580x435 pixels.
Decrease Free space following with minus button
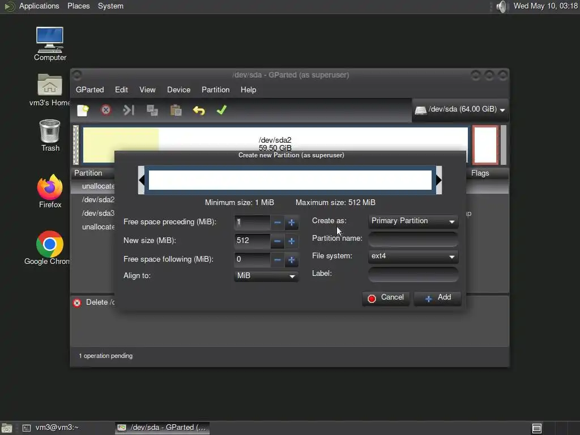click(x=278, y=260)
